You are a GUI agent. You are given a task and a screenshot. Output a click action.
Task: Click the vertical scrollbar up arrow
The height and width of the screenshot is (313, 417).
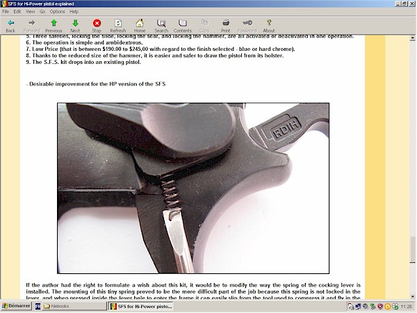(x=412, y=38)
